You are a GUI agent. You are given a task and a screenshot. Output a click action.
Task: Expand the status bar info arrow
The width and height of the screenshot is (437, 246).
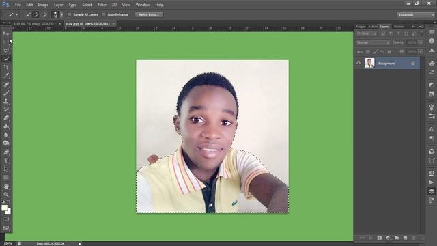click(80, 244)
